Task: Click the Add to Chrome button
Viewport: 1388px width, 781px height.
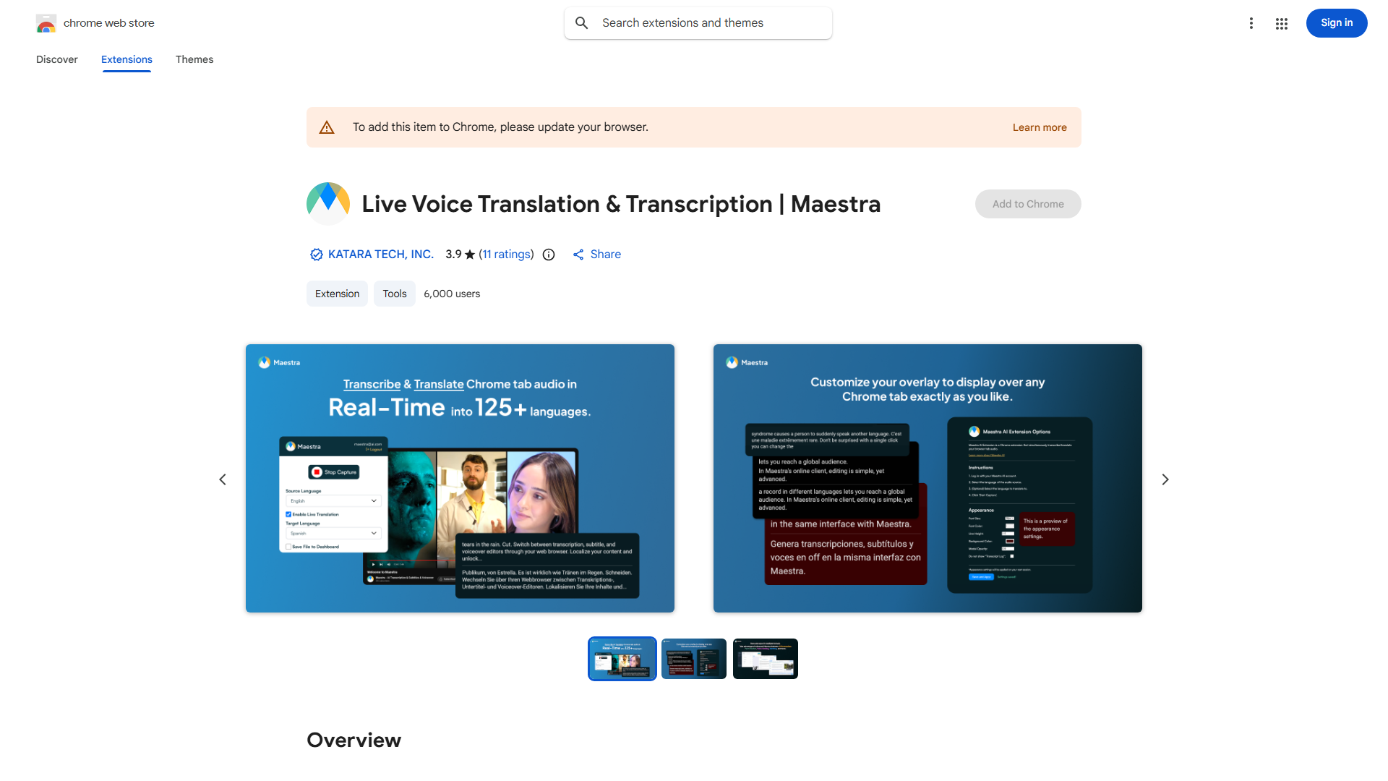Action: coord(1027,203)
